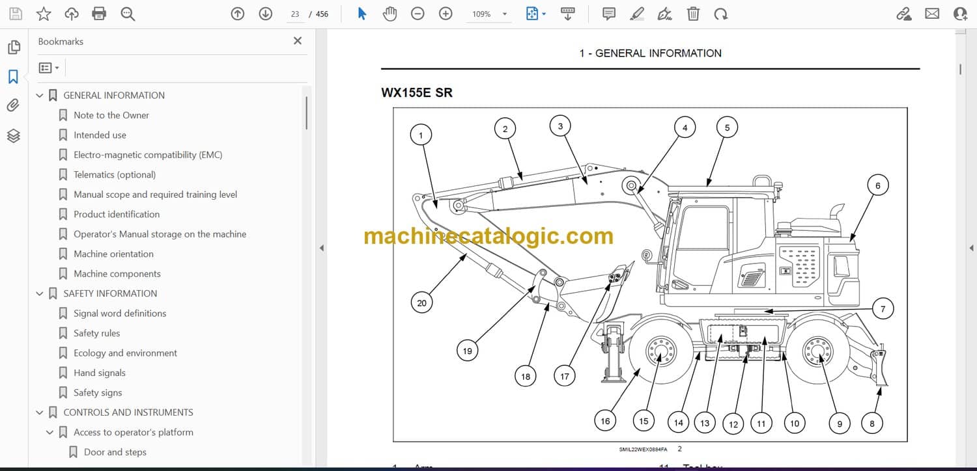Open the attachments paperclip panel

(13, 105)
